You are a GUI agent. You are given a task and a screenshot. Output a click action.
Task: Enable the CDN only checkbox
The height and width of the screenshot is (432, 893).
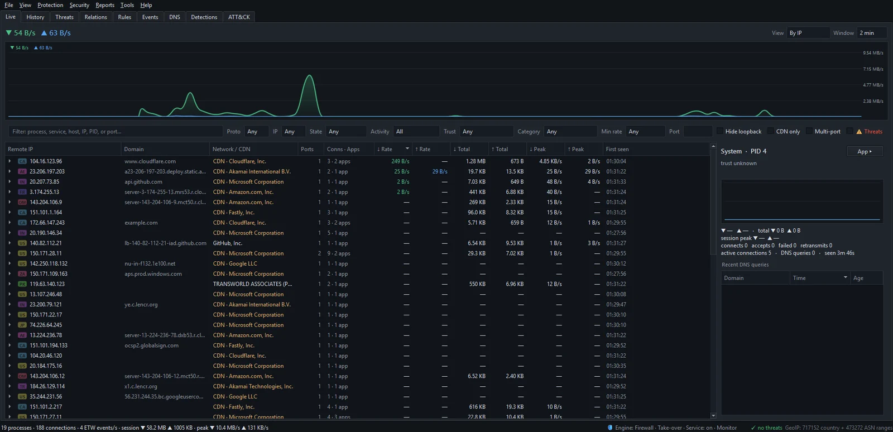771,131
